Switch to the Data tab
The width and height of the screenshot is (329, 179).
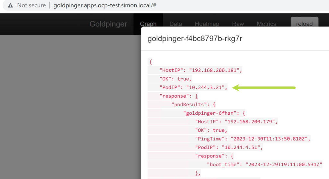[176, 24]
